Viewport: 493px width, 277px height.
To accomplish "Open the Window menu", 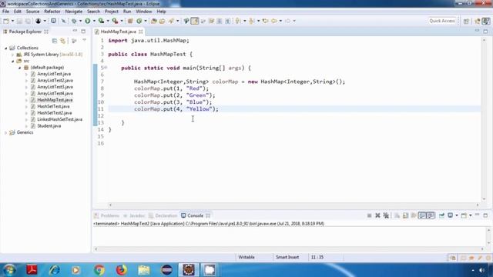I will coord(144,12).
